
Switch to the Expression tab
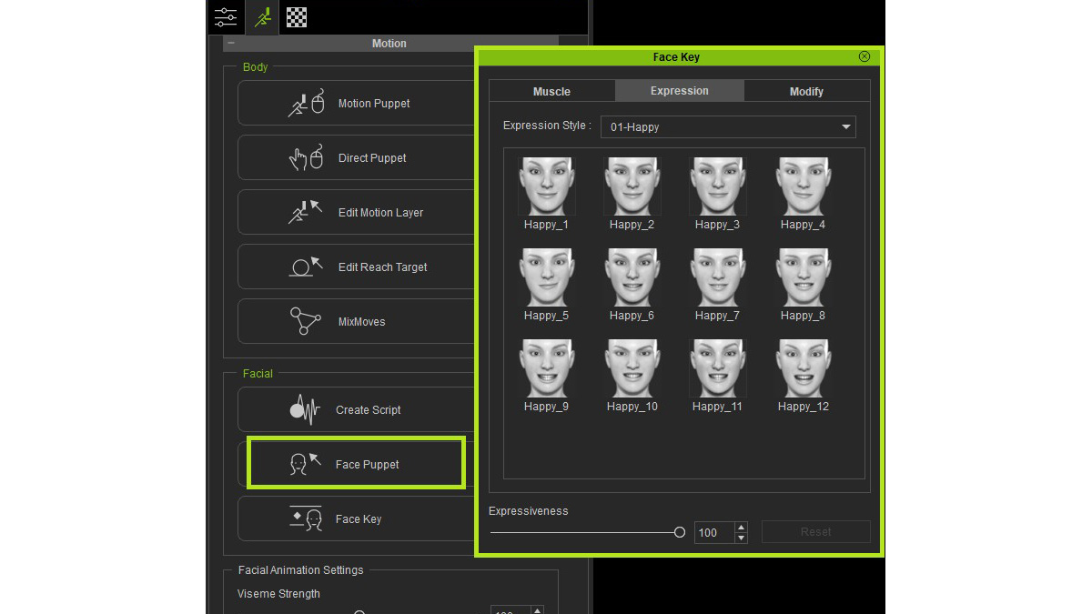[x=680, y=91]
